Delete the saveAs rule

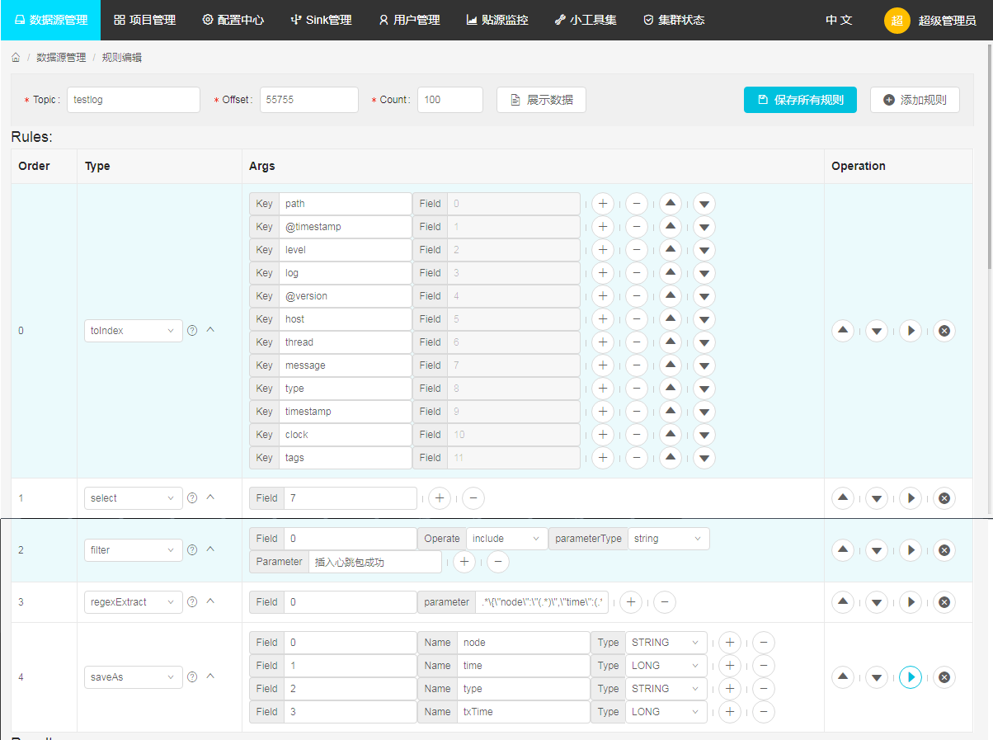click(944, 677)
